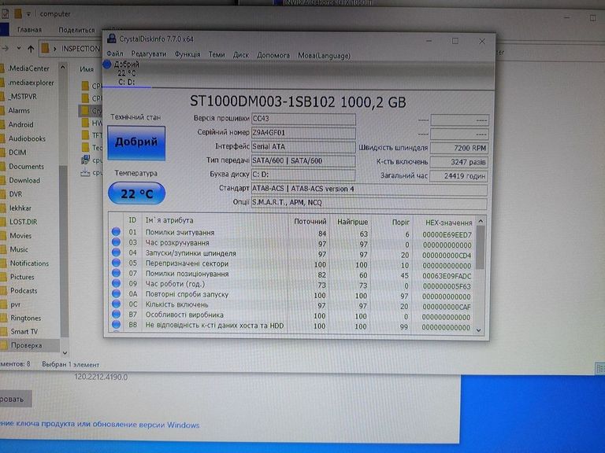Select the Помилки позиціонування attribute row

pyautogui.click(x=292, y=274)
